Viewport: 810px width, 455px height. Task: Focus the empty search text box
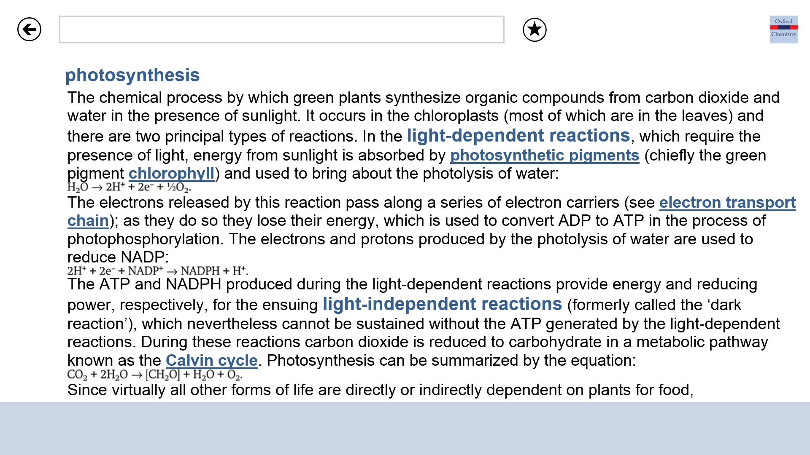(281, 29)
